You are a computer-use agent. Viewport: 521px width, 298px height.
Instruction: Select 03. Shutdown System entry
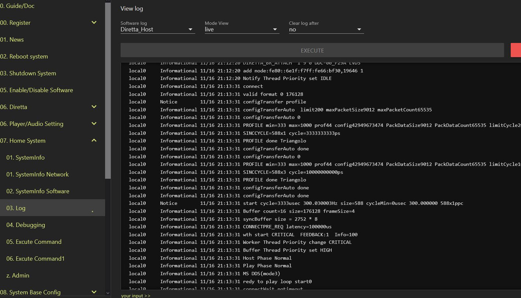(28, 73)
